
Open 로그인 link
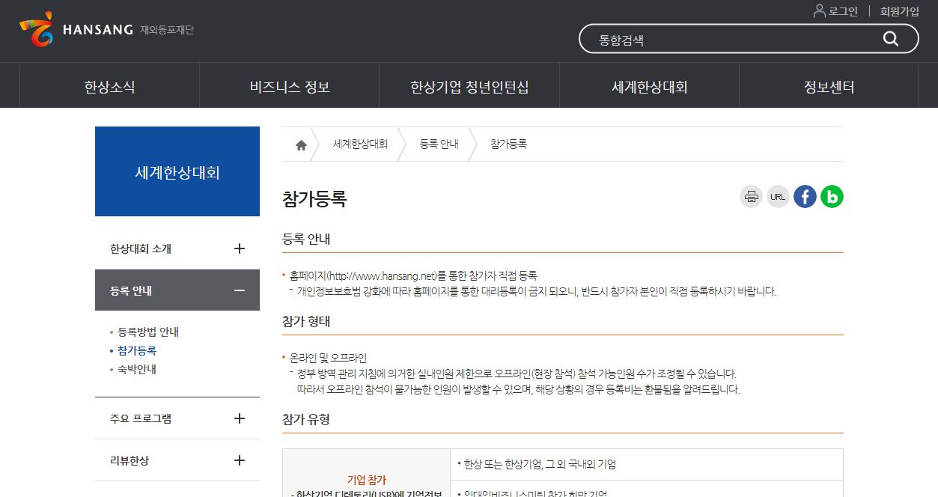[x=843, y=11]
